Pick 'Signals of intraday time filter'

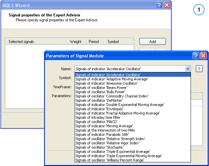pos(133,117)
